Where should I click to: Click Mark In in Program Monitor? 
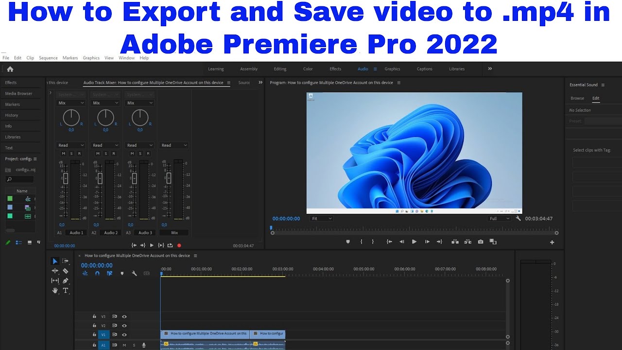coord(361,242)
